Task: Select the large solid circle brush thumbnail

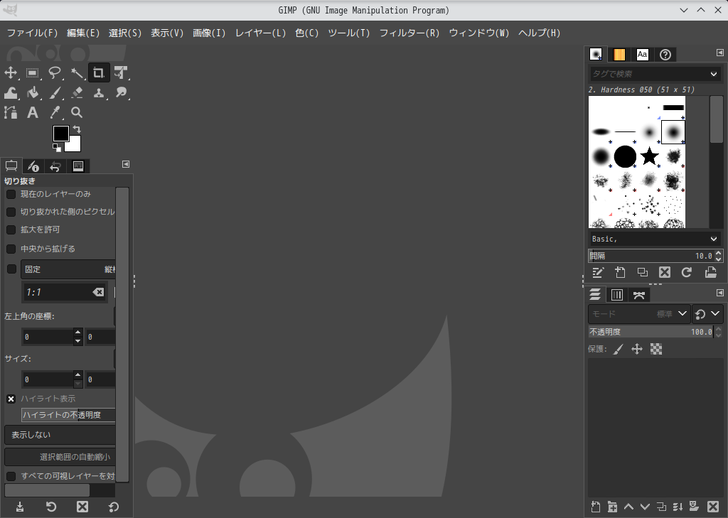Action: tap(625, 156)
